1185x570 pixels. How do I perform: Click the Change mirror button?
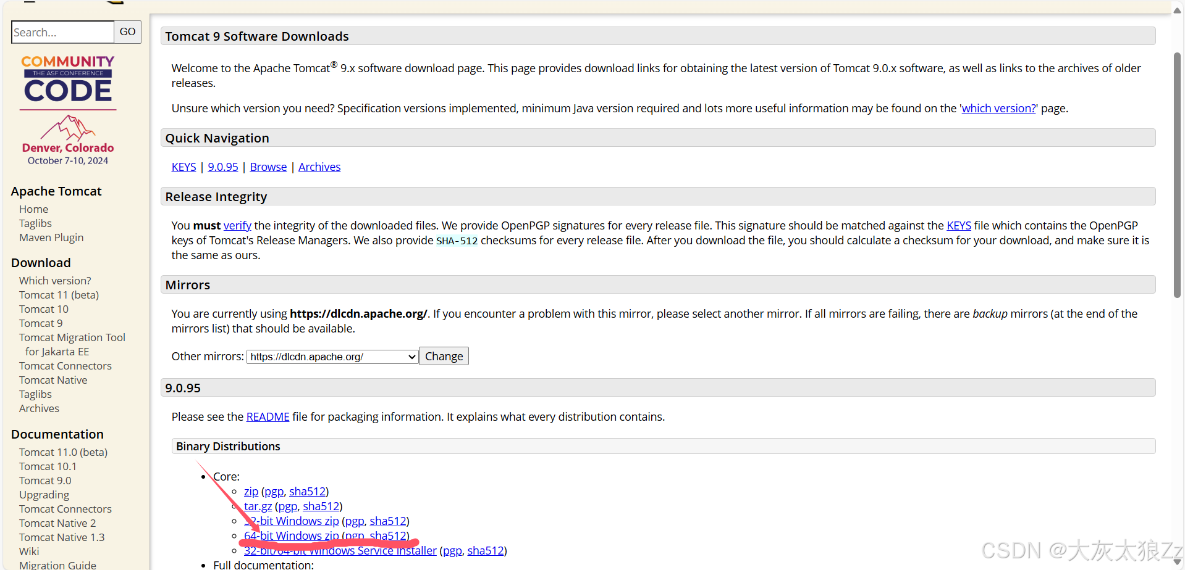coord(444,357)
